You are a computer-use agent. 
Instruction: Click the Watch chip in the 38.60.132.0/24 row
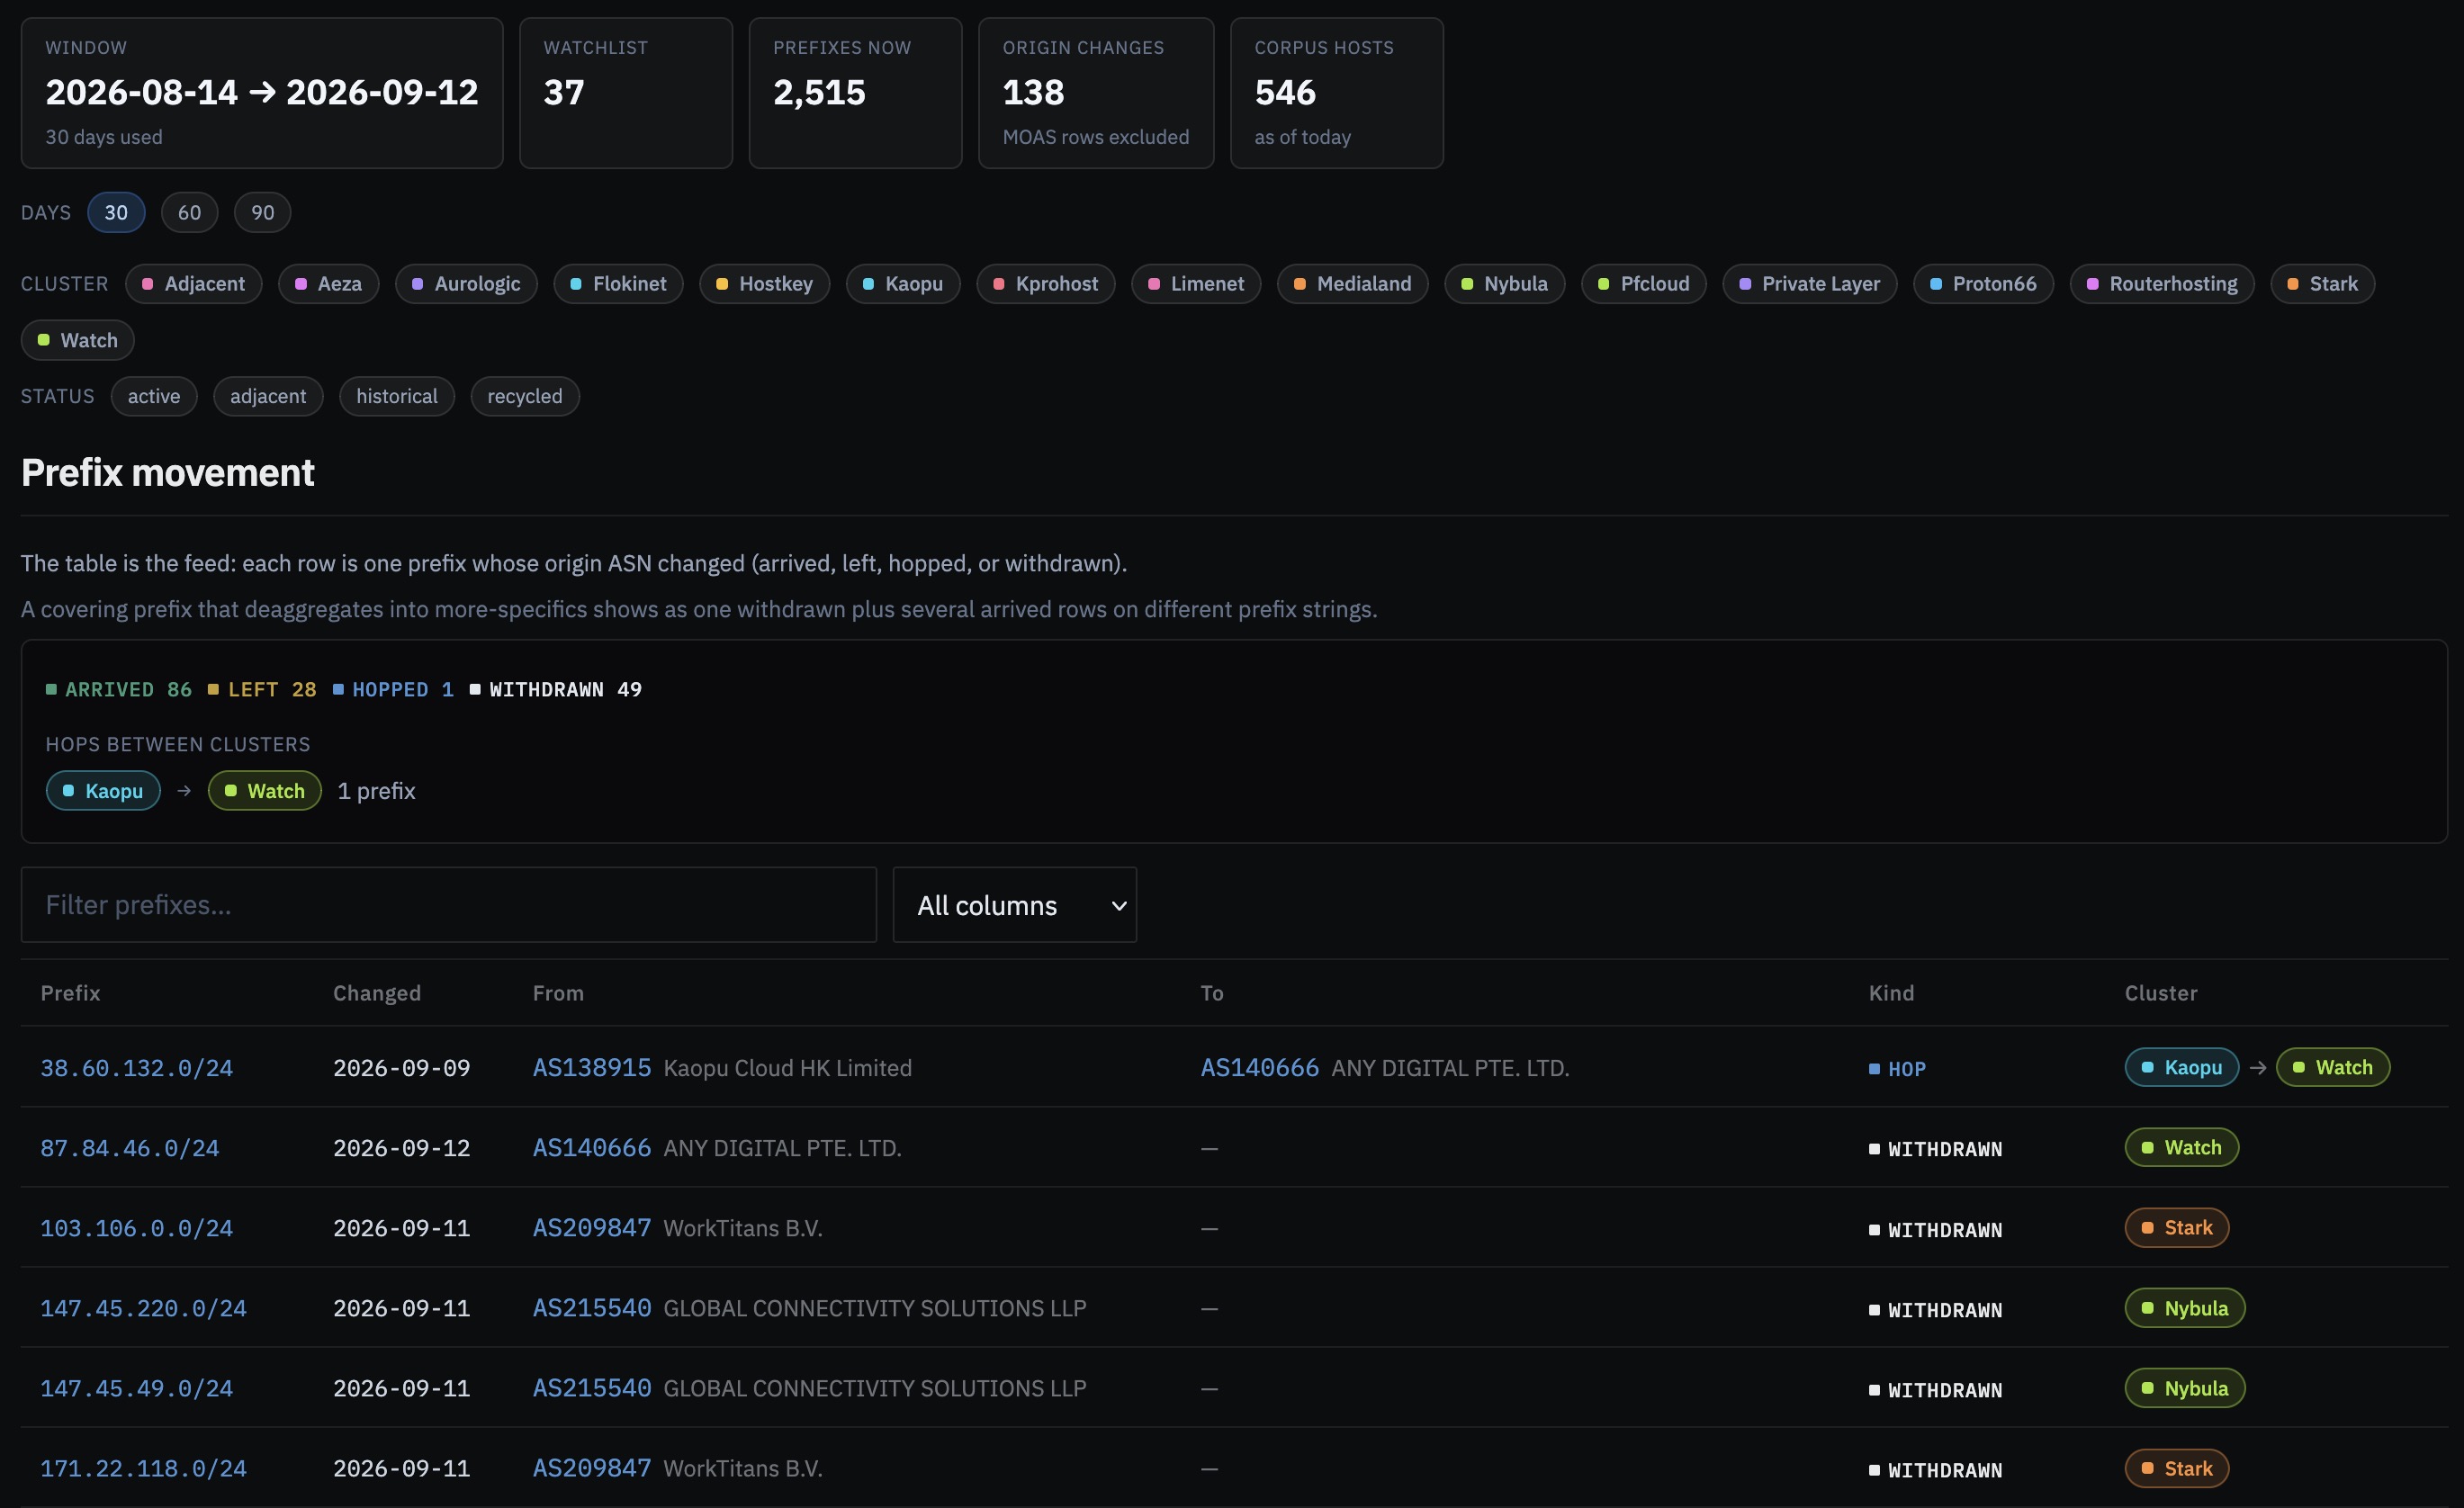point(2333,1067)
